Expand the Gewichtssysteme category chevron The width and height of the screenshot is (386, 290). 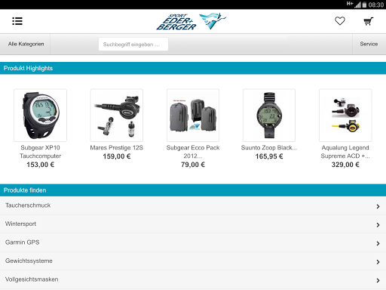click(378, 262)
